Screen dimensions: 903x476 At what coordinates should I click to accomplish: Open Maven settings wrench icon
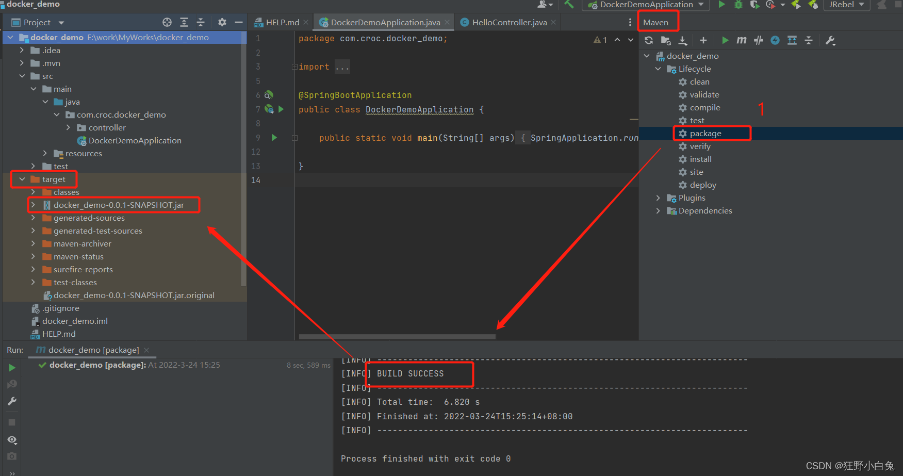830,40
